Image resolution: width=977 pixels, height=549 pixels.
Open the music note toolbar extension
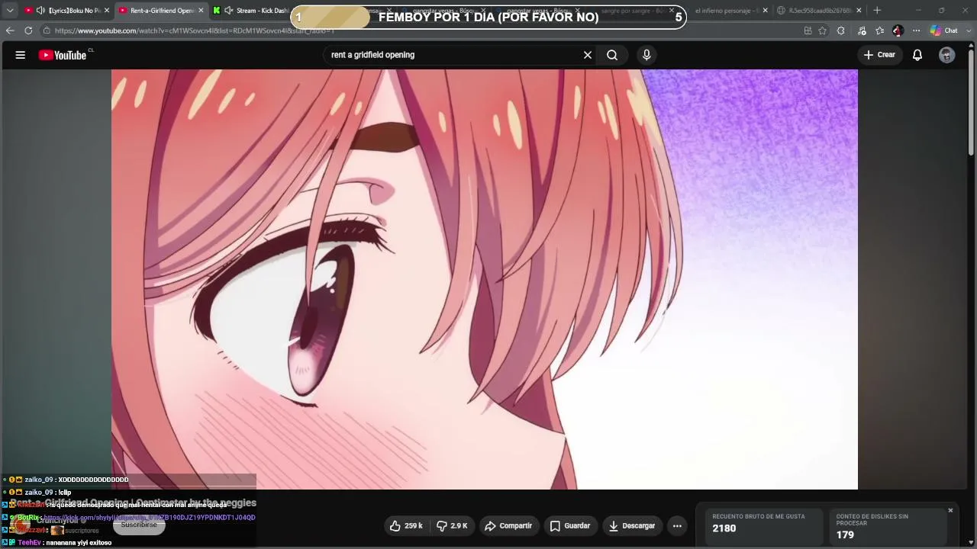pos(862,30)
